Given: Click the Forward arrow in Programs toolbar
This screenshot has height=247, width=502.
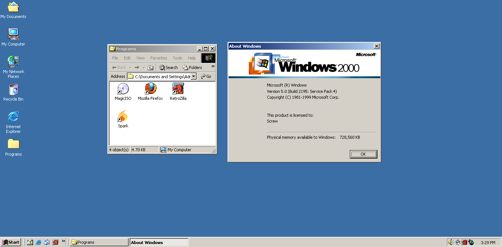Looking at the screenshot, I should pos(137,68).
